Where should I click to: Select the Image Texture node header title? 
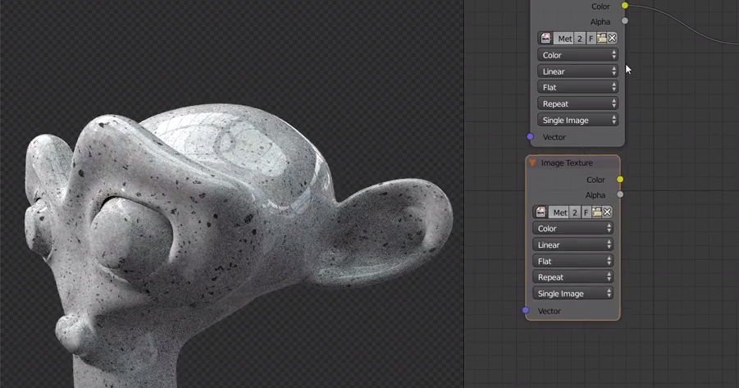[567, 162]
